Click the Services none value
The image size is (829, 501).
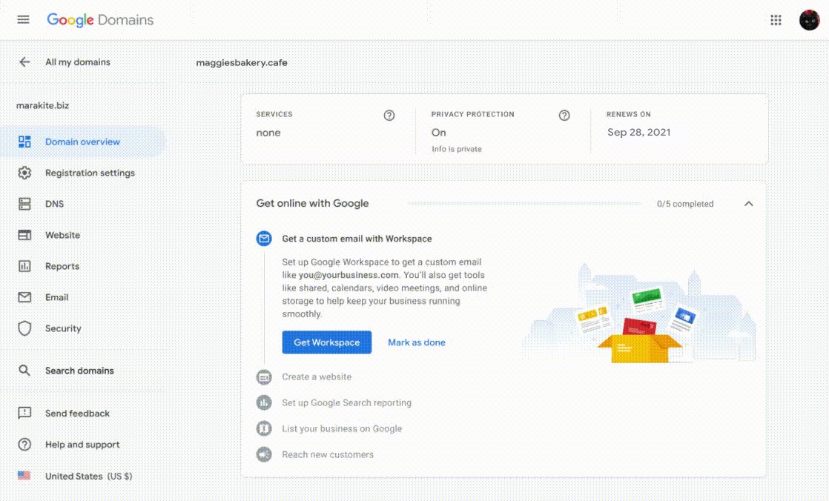point(268,133)
